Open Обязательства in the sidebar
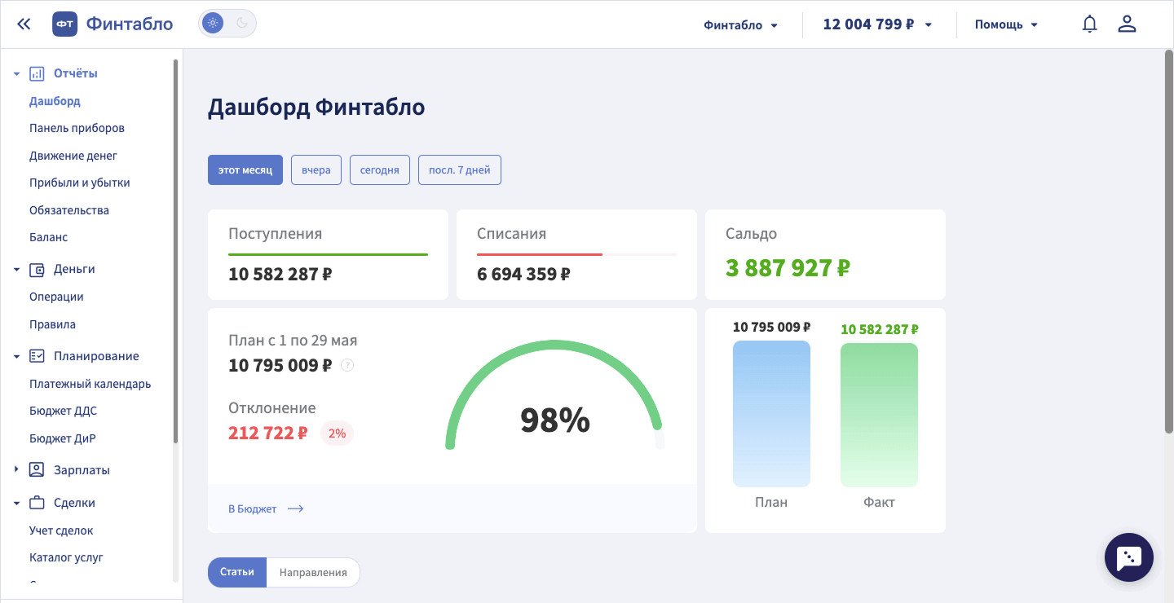 (x=69, y=210)
